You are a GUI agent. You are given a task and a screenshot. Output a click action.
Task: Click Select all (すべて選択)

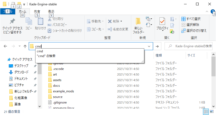click(191, 19)
